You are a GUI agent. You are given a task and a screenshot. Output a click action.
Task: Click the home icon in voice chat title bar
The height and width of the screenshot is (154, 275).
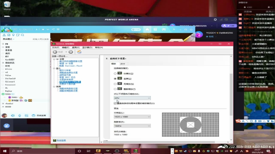pos(147,29)
